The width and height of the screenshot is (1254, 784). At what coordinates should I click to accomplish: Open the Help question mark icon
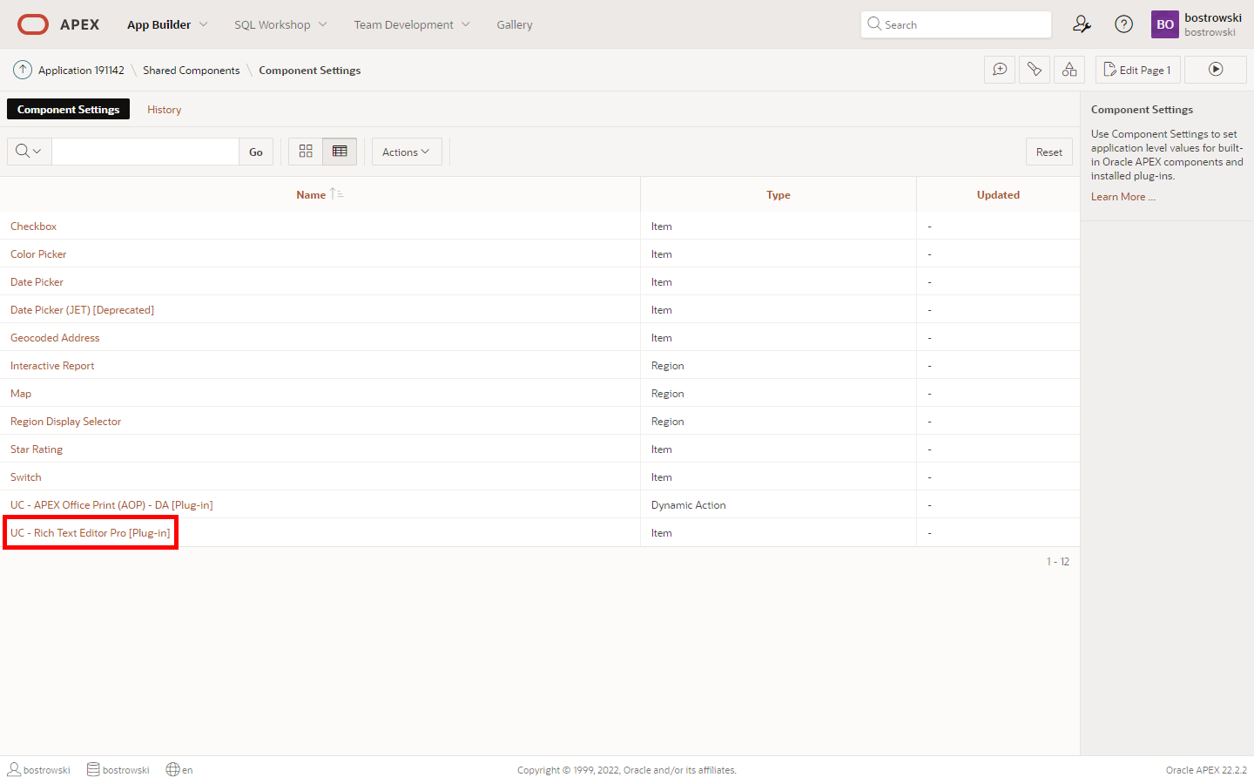tap(1124, 24)
